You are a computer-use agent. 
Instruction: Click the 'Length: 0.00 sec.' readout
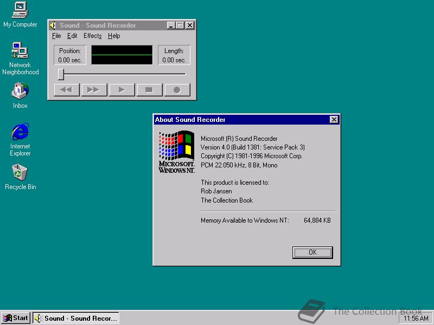[174, 55]
